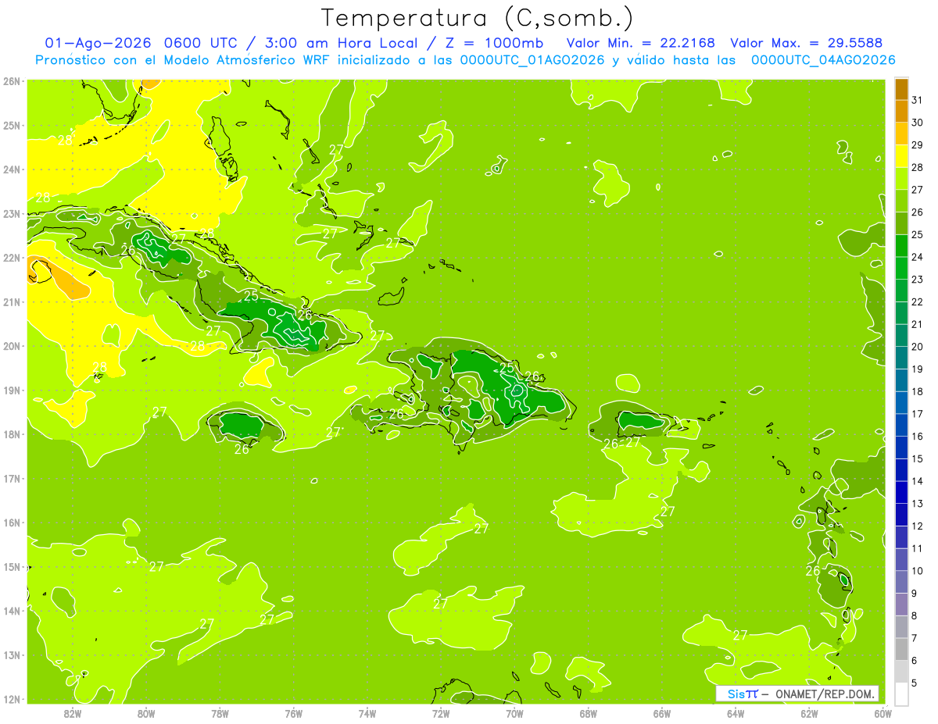Click "Valor Min. = 22.2168" in header
The width and height of the screenshot is (938, 724).
[641, 43]
